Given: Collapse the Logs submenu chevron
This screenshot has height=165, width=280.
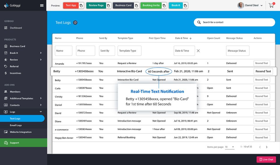Looking at the screenshot, I should 41,112.
